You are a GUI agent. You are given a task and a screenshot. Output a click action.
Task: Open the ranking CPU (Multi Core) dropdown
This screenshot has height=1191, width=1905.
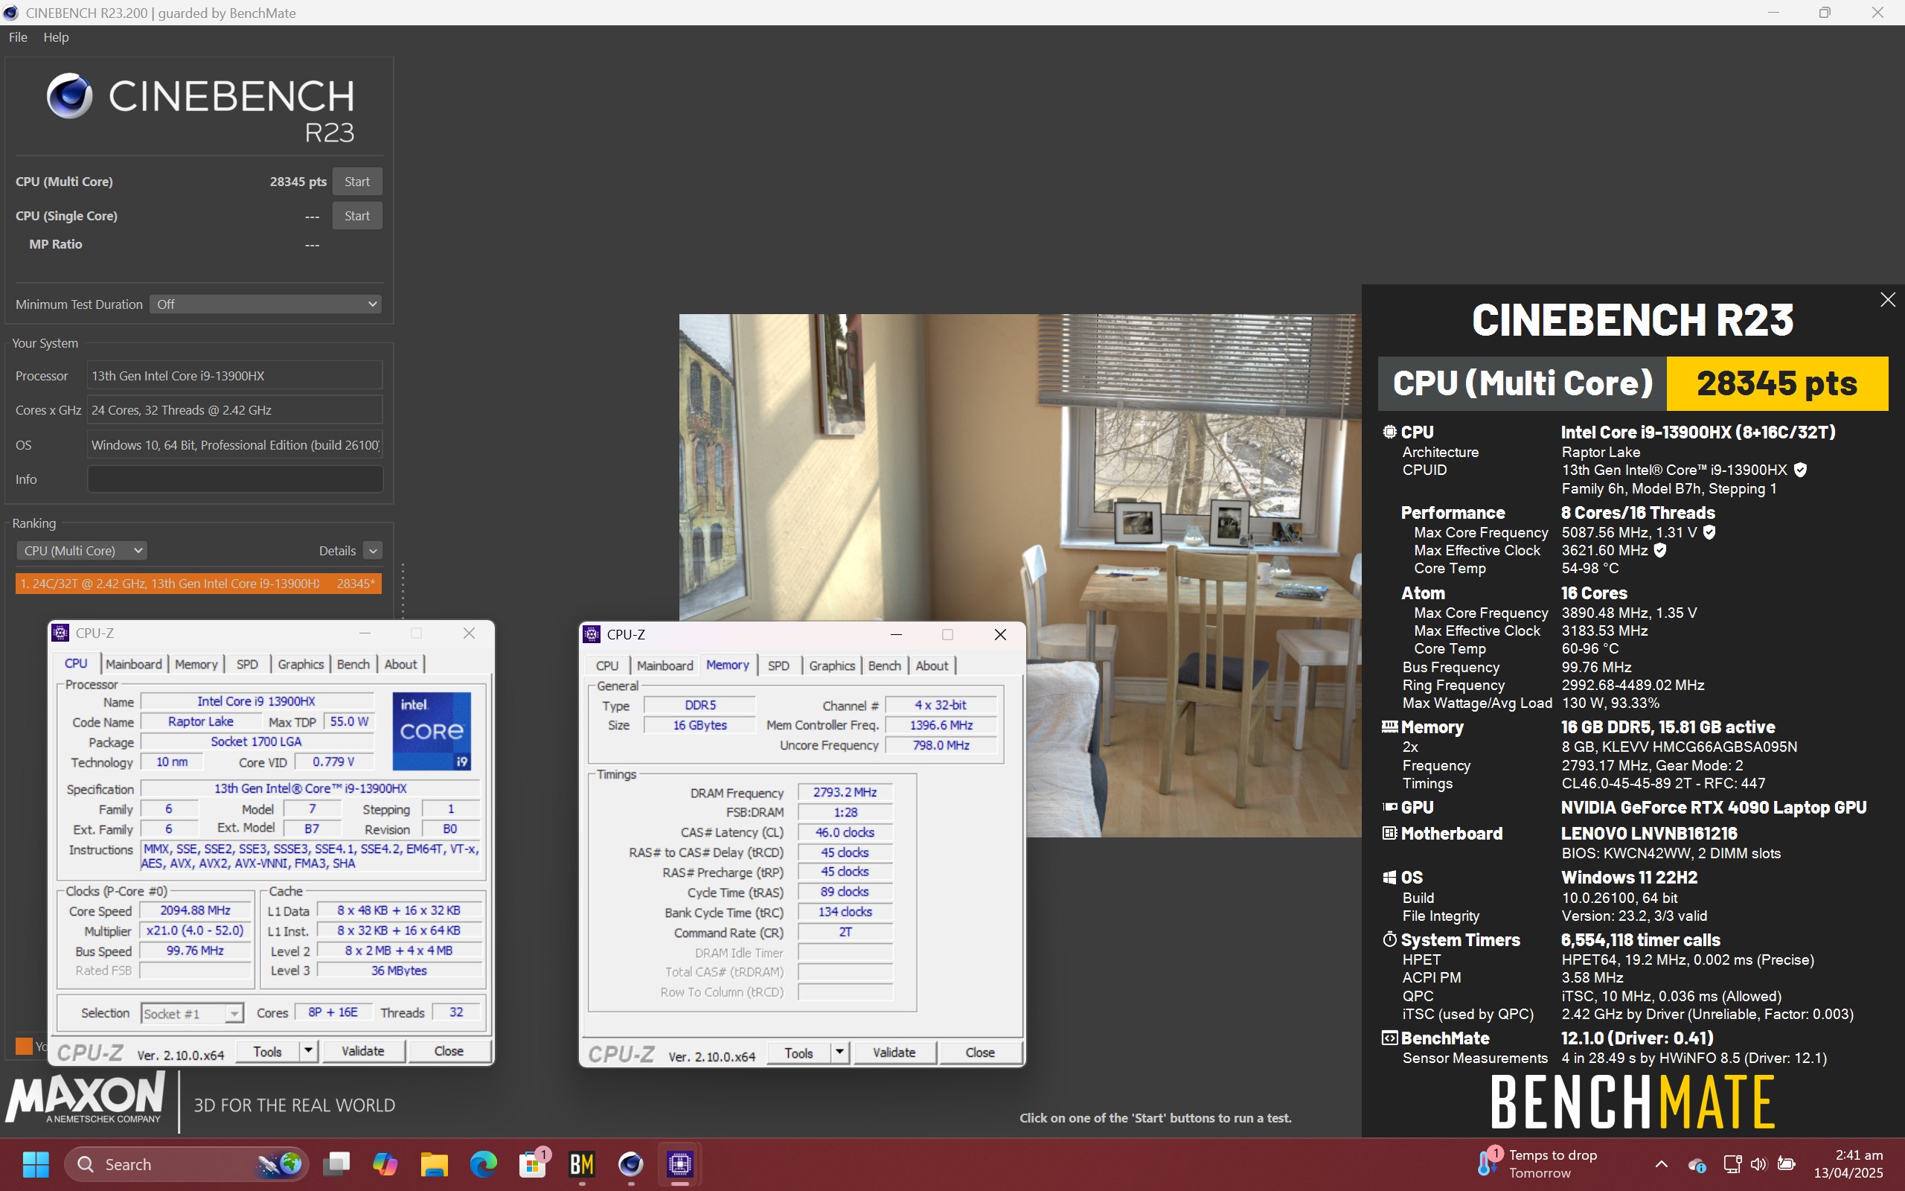click(82, 551)
